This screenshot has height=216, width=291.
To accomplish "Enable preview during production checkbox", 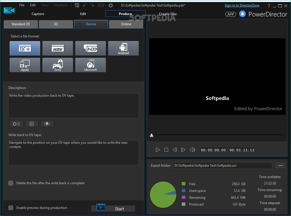I will point(11,207).
